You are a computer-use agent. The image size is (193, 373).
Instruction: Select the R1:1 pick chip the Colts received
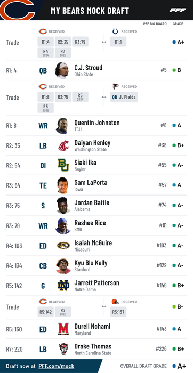click(x=118, y=42)
